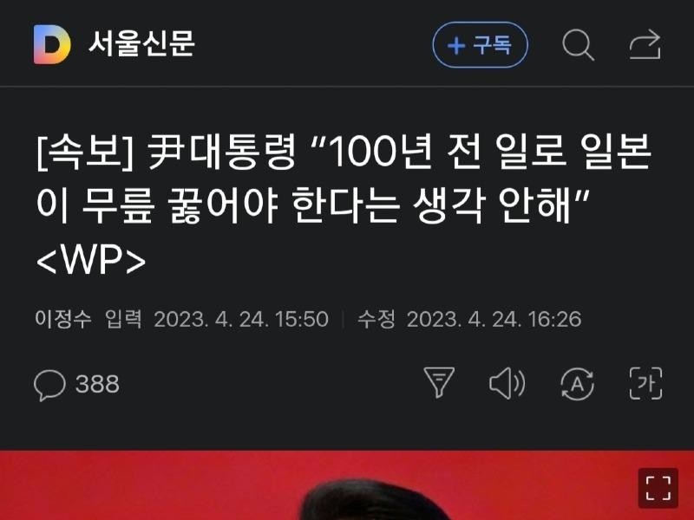694x520 pixels.
Task: Adjust font size with 가 icon
Action: [x=645, y=383]
